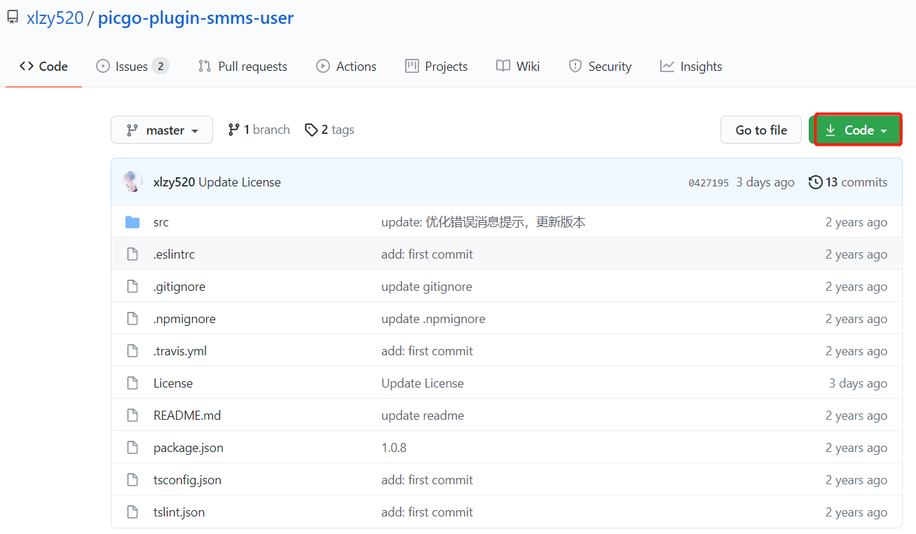Click the License file icon

click(x=132, y=383)
